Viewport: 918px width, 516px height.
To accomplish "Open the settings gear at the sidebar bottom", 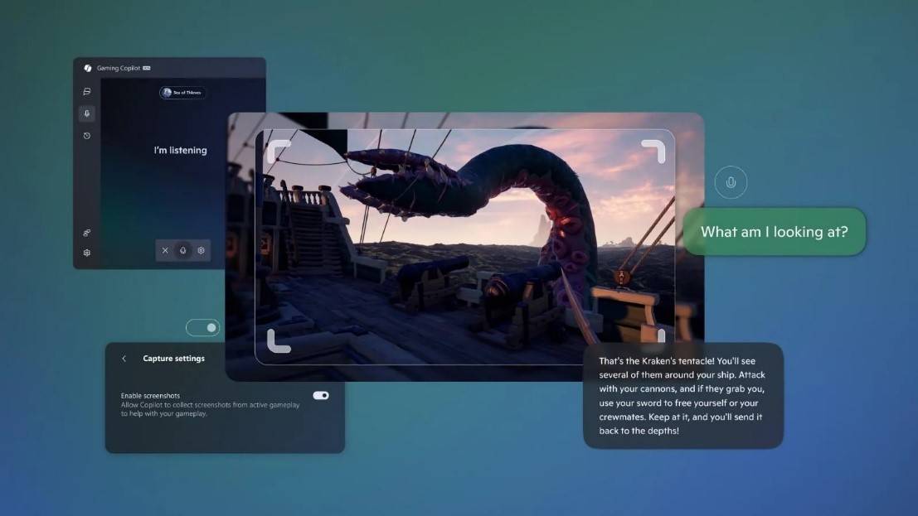I will coord(87,251).
